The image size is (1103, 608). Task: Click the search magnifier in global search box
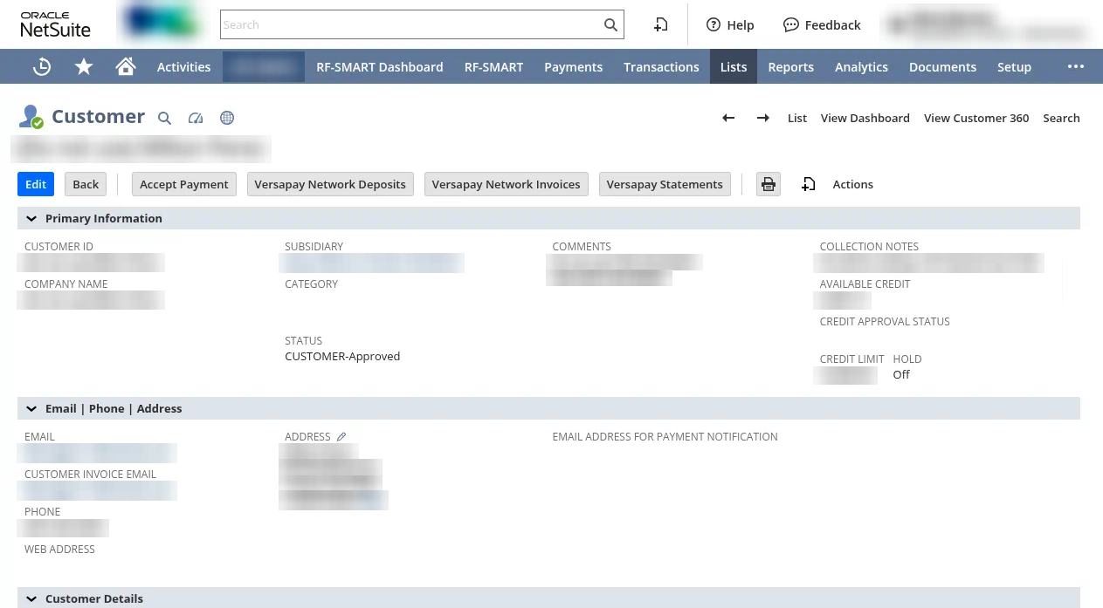coord(610,24)
